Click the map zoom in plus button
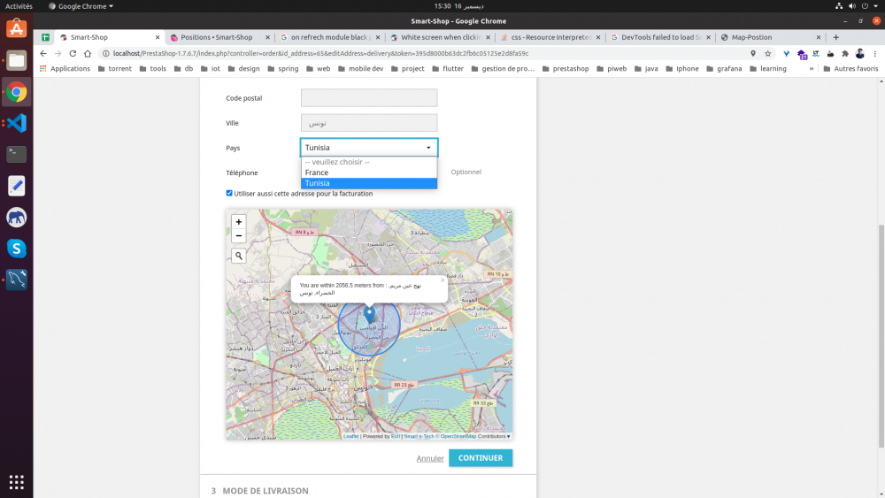 point(238,222)
